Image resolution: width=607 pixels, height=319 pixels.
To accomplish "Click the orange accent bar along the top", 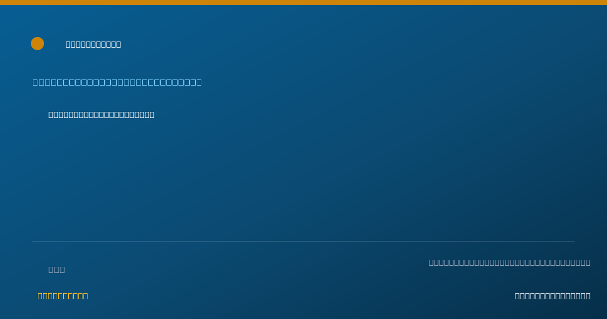I will [303, 3].
